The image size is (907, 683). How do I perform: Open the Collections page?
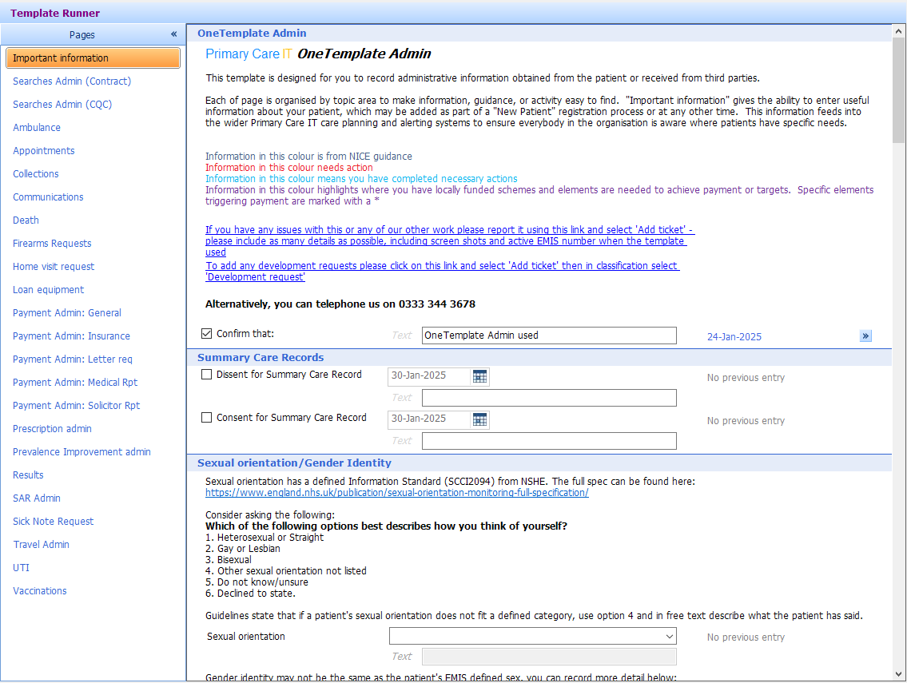pyautogui.click(x=36, y=173)
